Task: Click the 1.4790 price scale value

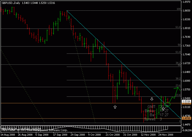Action: (x=186, y=116)
